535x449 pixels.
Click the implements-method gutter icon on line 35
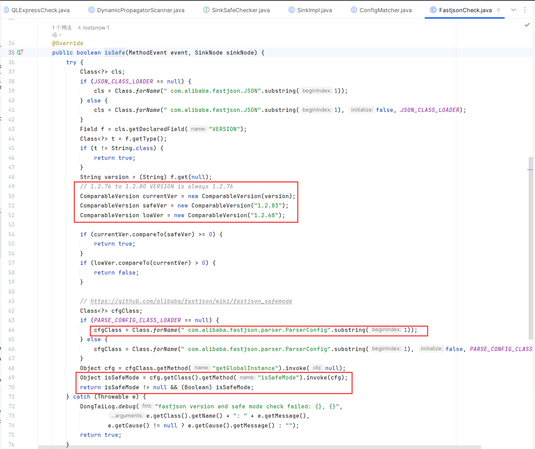(x=20, y=52)
